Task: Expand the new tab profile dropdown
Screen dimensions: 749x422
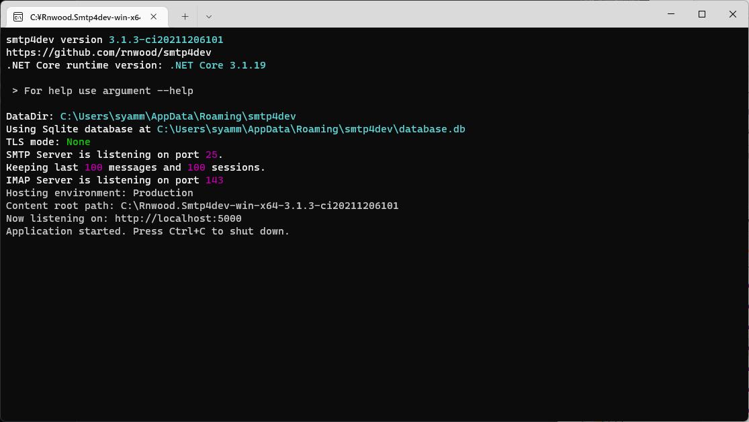Action: [209, 17]
